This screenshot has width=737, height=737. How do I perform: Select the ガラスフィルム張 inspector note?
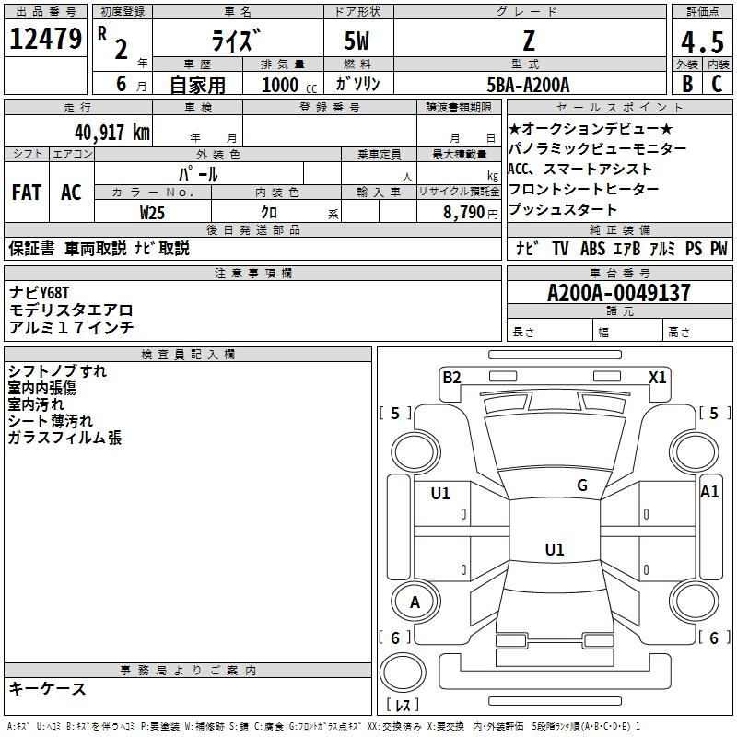[64, 438]
